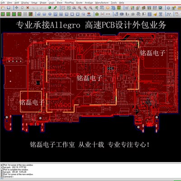Click the red star shape icon
Screen dimensions: 181x181
(89, 14)
